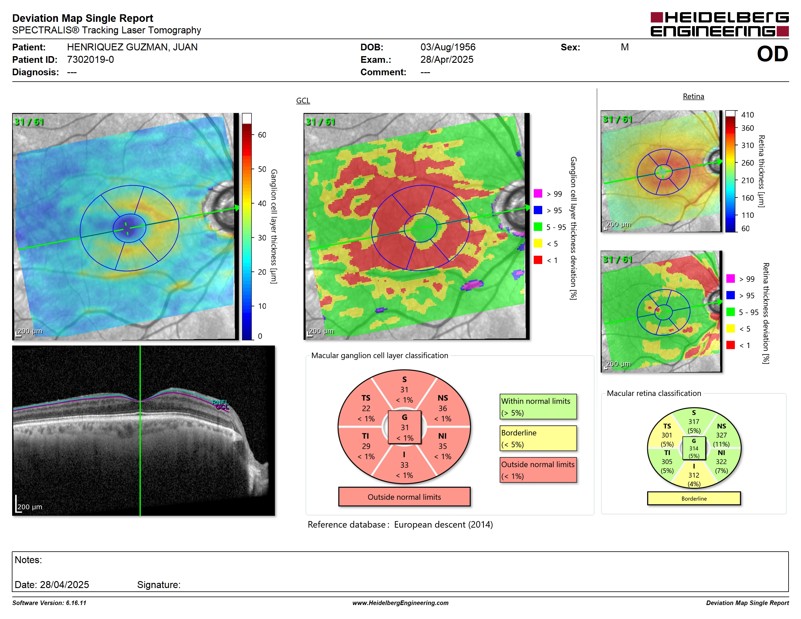This screenshot has height=619, width=801.
Task: Click the green "Within normal limits (> 5%)" box
Action: pos(538,406)
